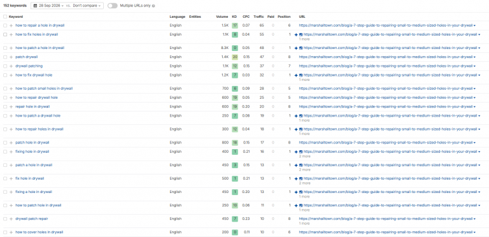
Task: Click the plus icon for 'fixing a hole in drywall'
Action: point(11,192)
